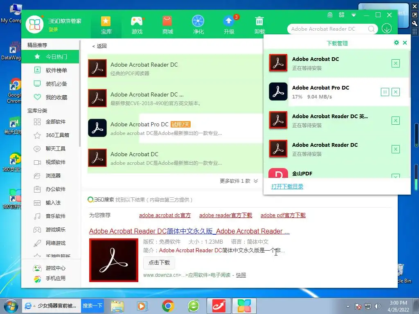
Task: Cancel the Adobe Acrobat DC download
Action: [x=396, y=63]
